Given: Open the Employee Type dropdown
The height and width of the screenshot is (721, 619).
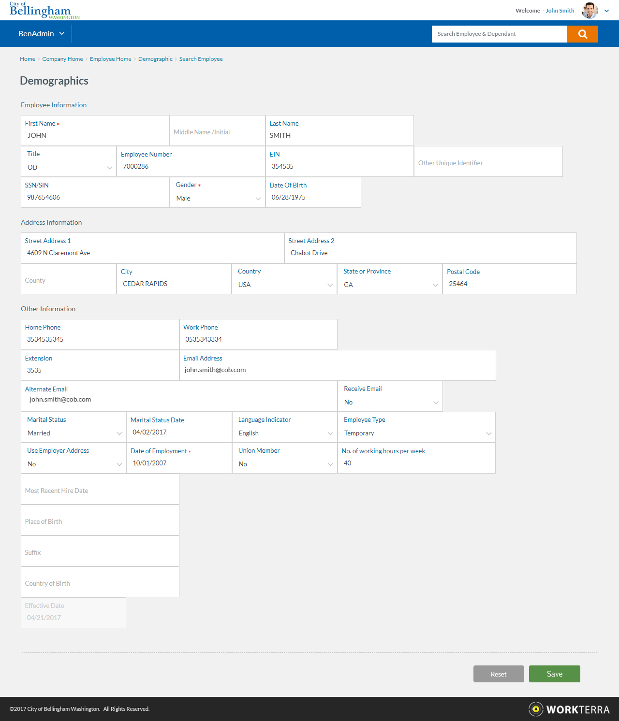Looking at the screenshot, I should point(416,433).
